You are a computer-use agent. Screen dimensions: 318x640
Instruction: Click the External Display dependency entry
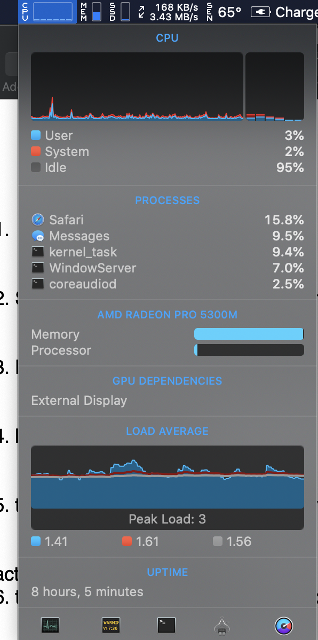tap(79, 401)
